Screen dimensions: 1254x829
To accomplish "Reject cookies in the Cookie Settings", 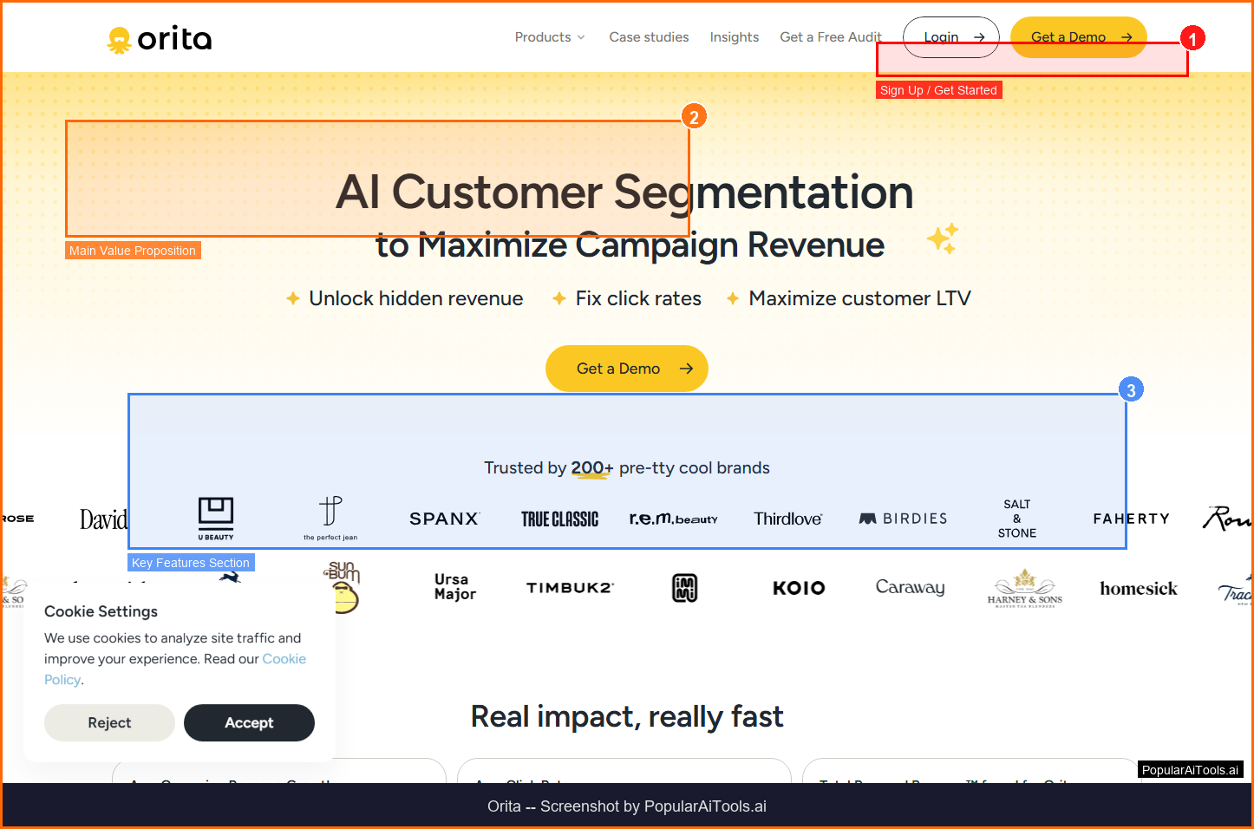I will coord(109,722).
